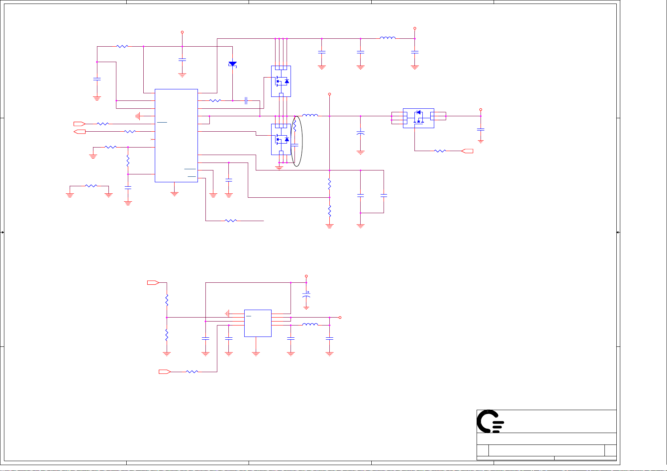The image size is (667, 471).
Task: Select the inductor after the MOSFET switching node
Action: tap(310, 115)
